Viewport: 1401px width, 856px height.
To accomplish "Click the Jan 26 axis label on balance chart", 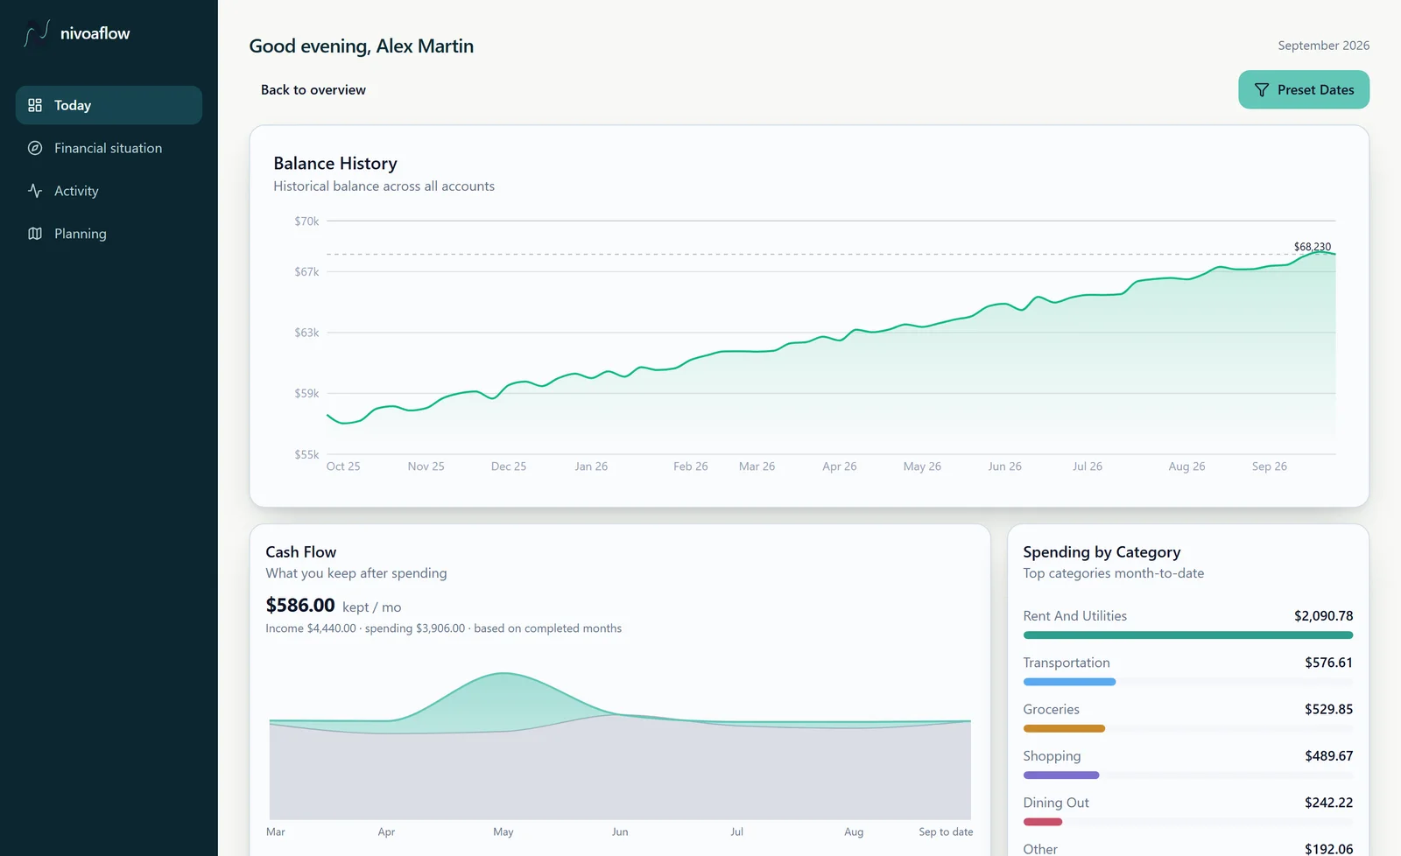I will (591, 467).
